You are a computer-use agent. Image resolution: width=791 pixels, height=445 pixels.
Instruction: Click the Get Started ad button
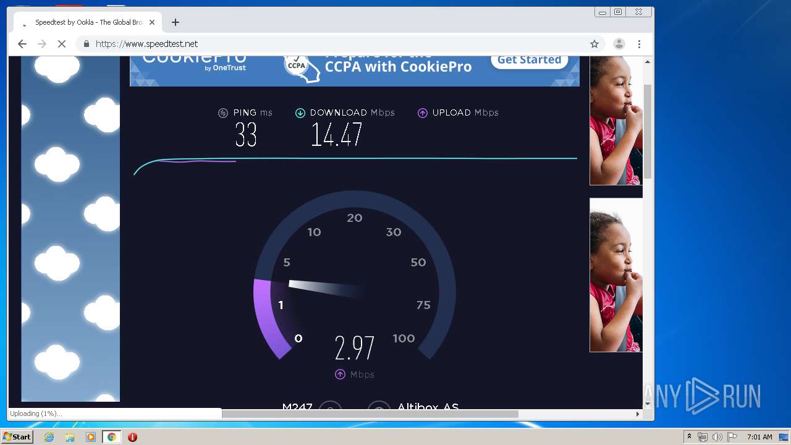529,60
